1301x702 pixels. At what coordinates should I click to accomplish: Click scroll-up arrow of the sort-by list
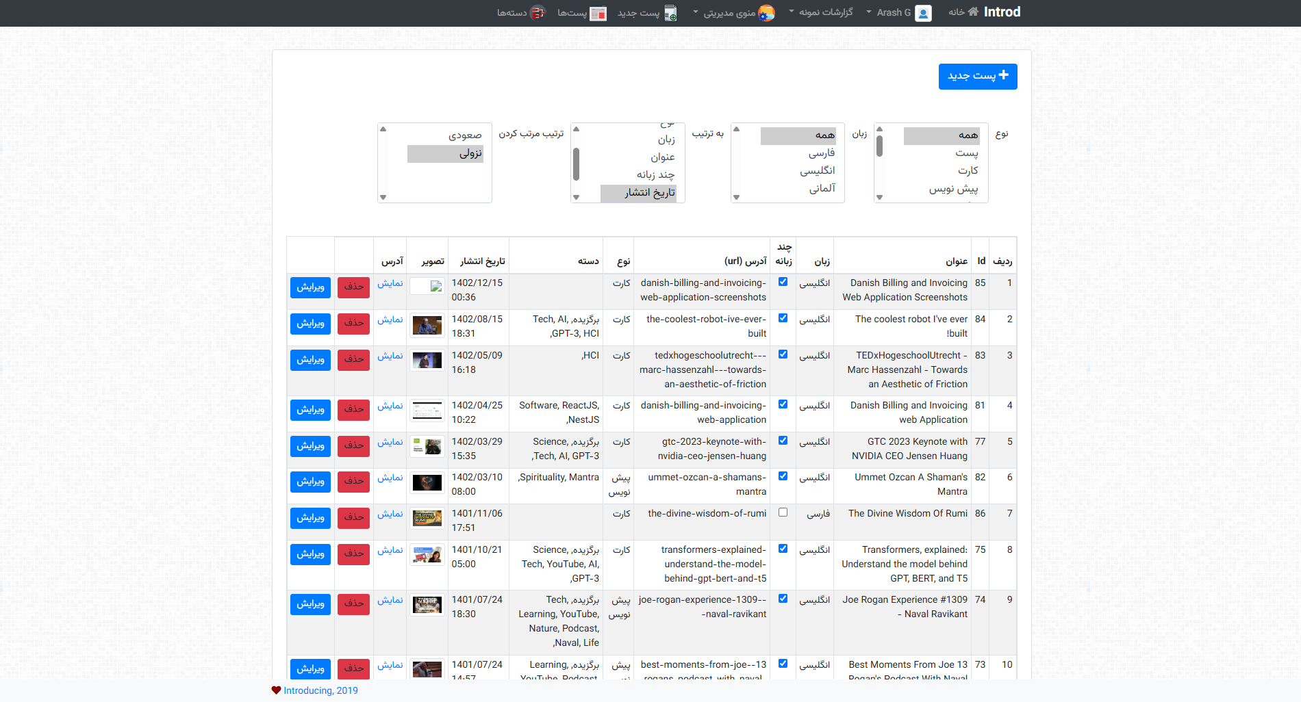(x=577, y=129)
